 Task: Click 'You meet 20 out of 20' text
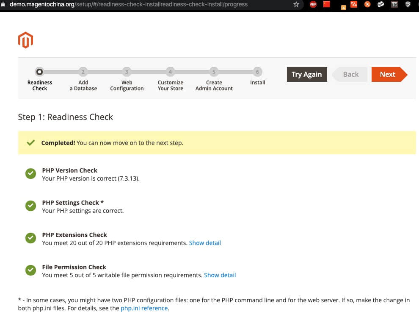[115, 243]
